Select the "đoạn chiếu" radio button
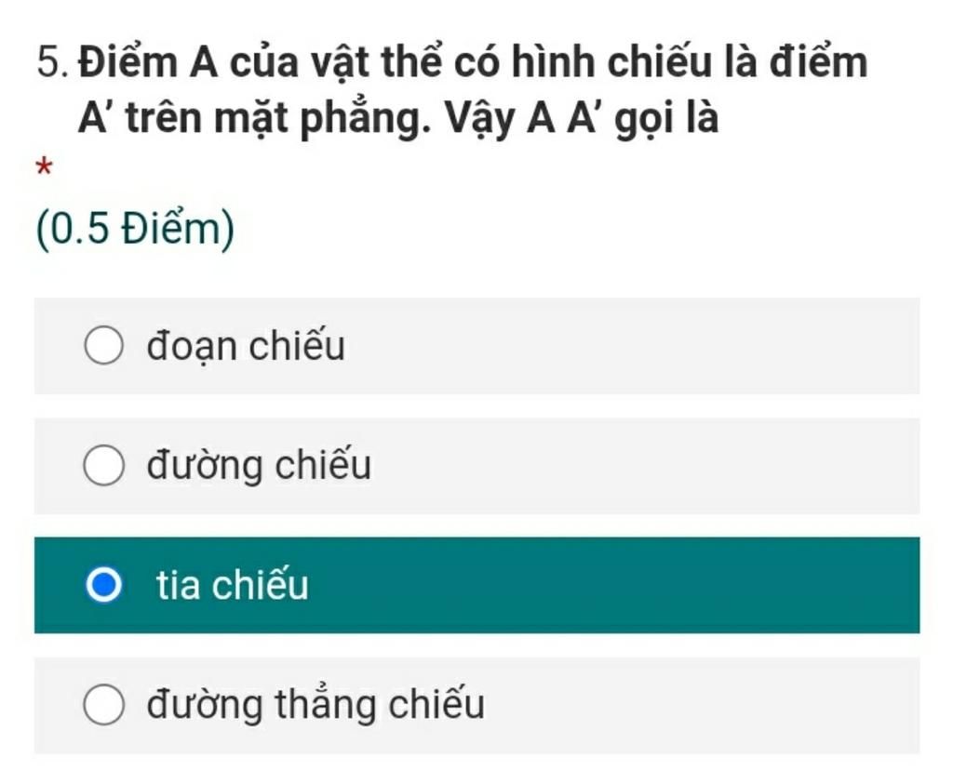 pos(104,345)
